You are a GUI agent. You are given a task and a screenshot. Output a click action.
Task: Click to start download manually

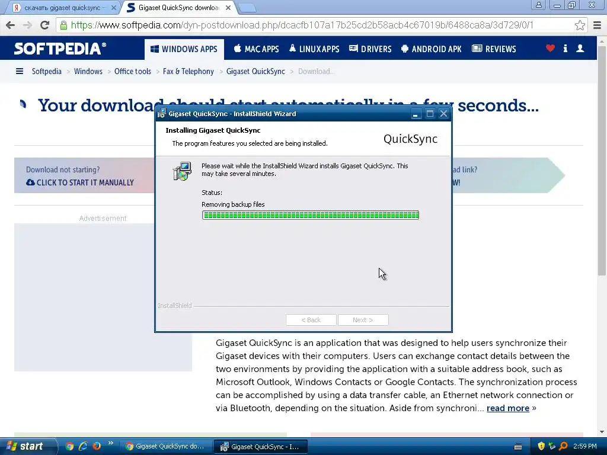coord(80,182)
